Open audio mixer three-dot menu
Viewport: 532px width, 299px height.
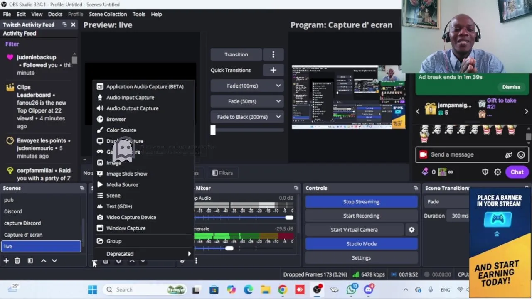196,261
